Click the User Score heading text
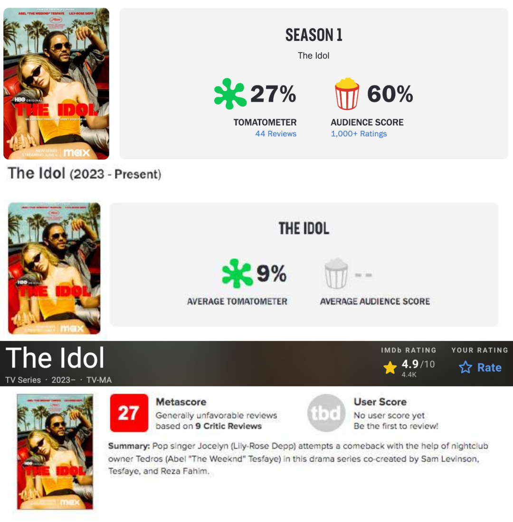This screenshot has width=513, height=522. (380, 402)
